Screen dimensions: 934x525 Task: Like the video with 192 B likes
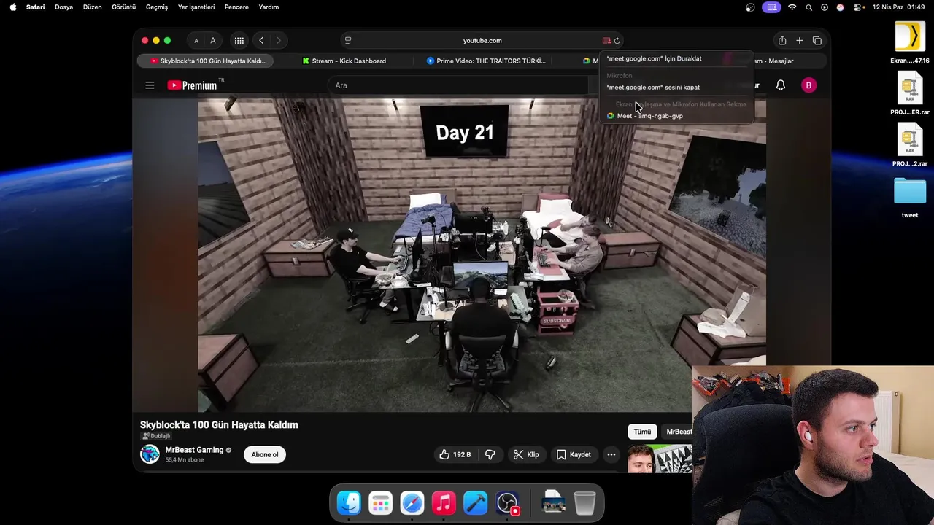pyautogui.click(x=455, y=454)
